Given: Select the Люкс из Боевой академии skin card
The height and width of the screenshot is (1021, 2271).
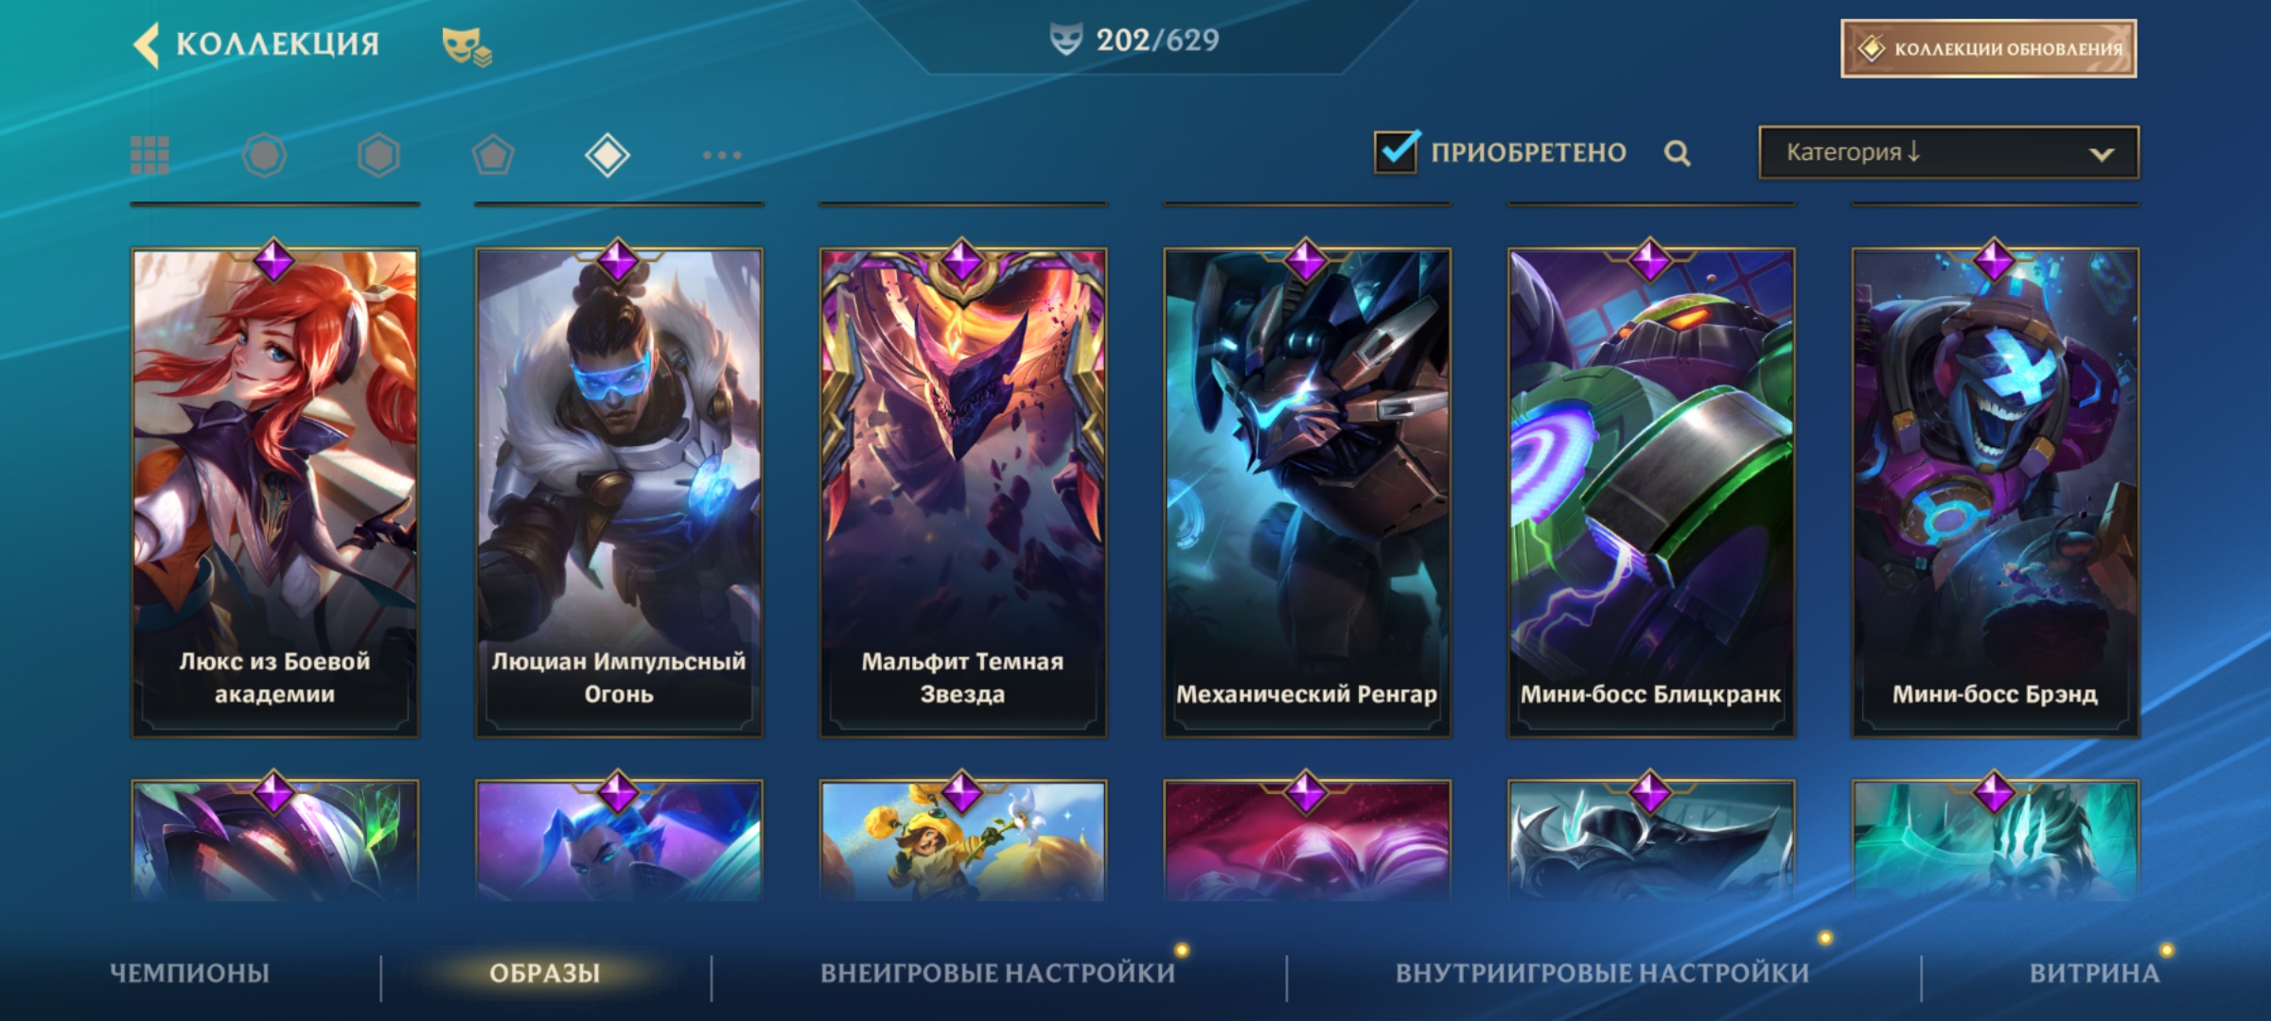Looking at the screenshot, I should (274, 492).
